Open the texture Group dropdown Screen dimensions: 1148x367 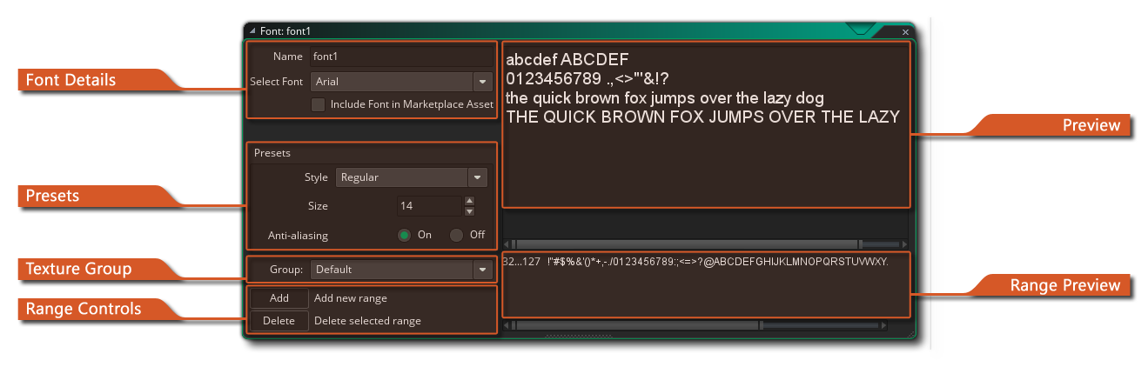[482, 270]
